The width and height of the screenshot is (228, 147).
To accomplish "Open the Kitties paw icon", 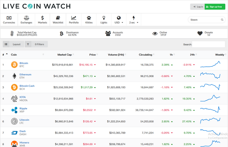I will pyautogui.click(x=89, y=20).
